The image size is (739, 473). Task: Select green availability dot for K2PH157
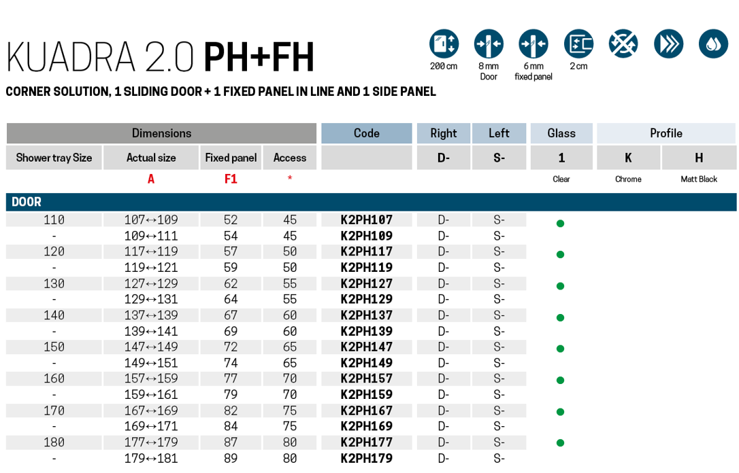click(x=560, y=381)
